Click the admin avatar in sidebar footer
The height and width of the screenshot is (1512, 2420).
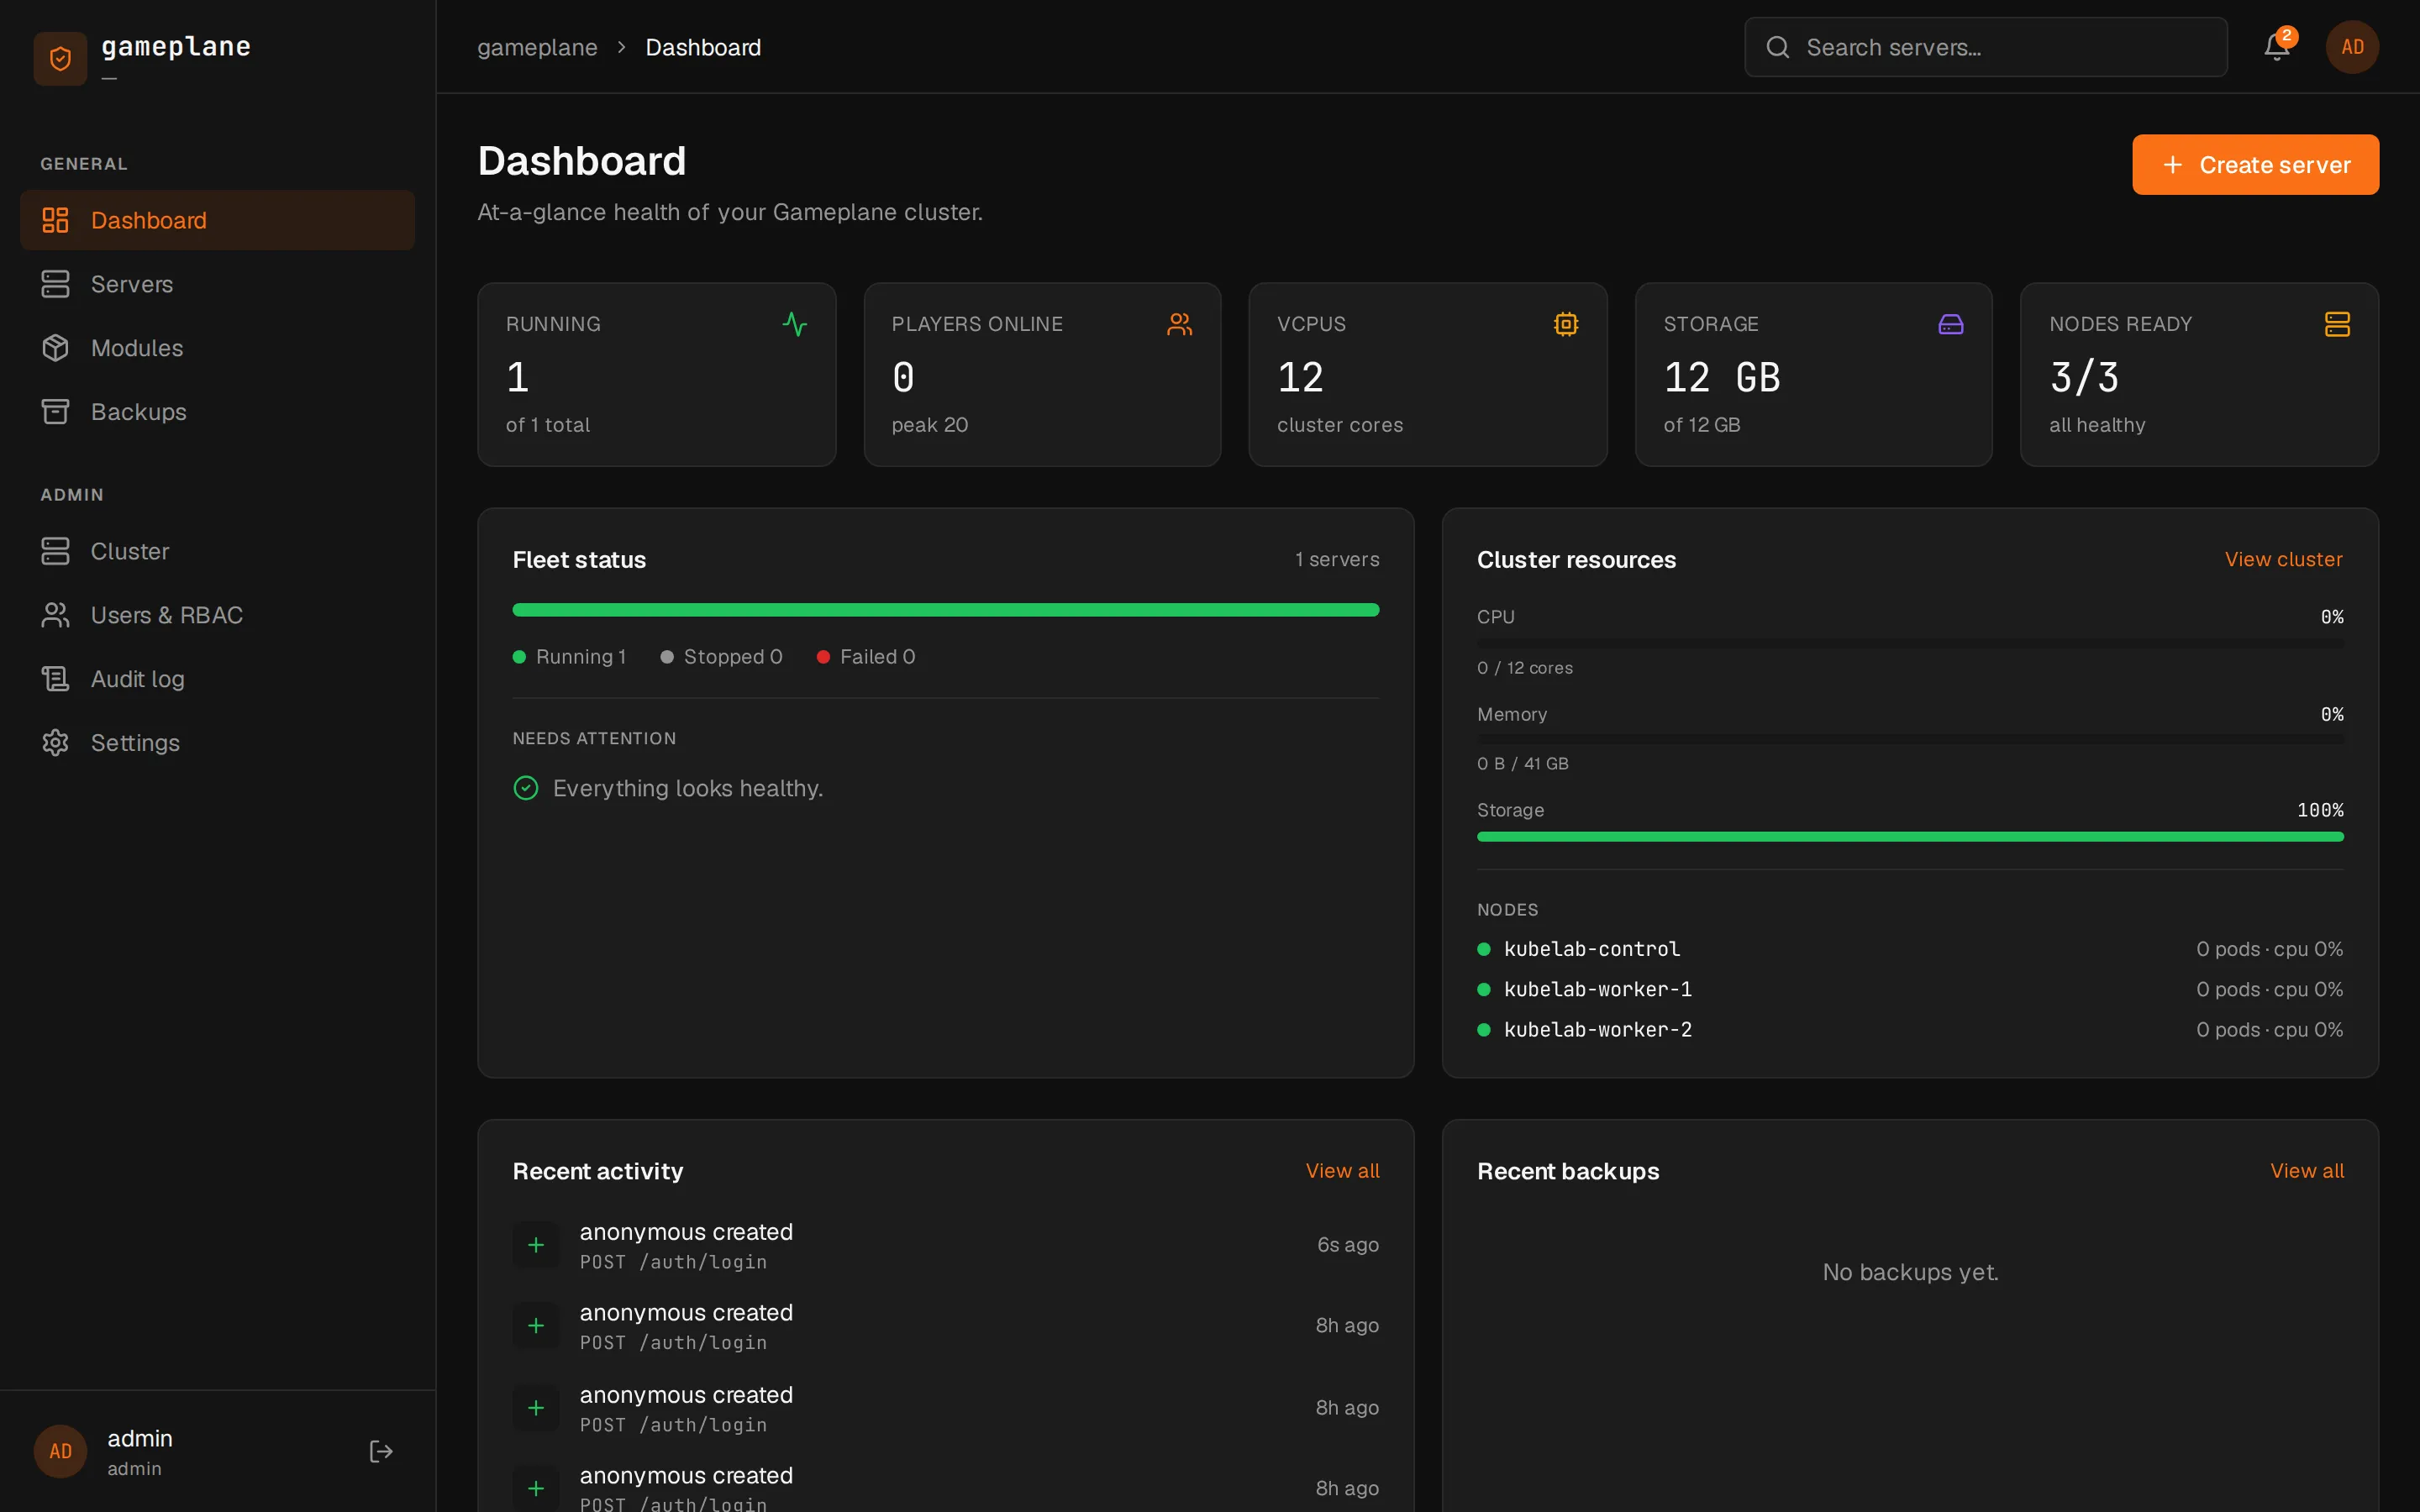coord(60,1451)
